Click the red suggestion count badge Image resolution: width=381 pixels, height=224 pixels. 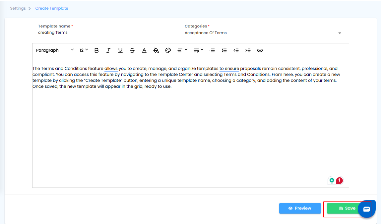[x=339, y=181]
